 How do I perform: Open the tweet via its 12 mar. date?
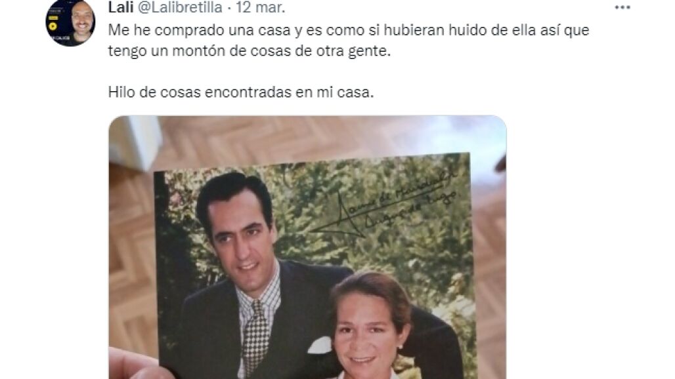click(260, 7)
